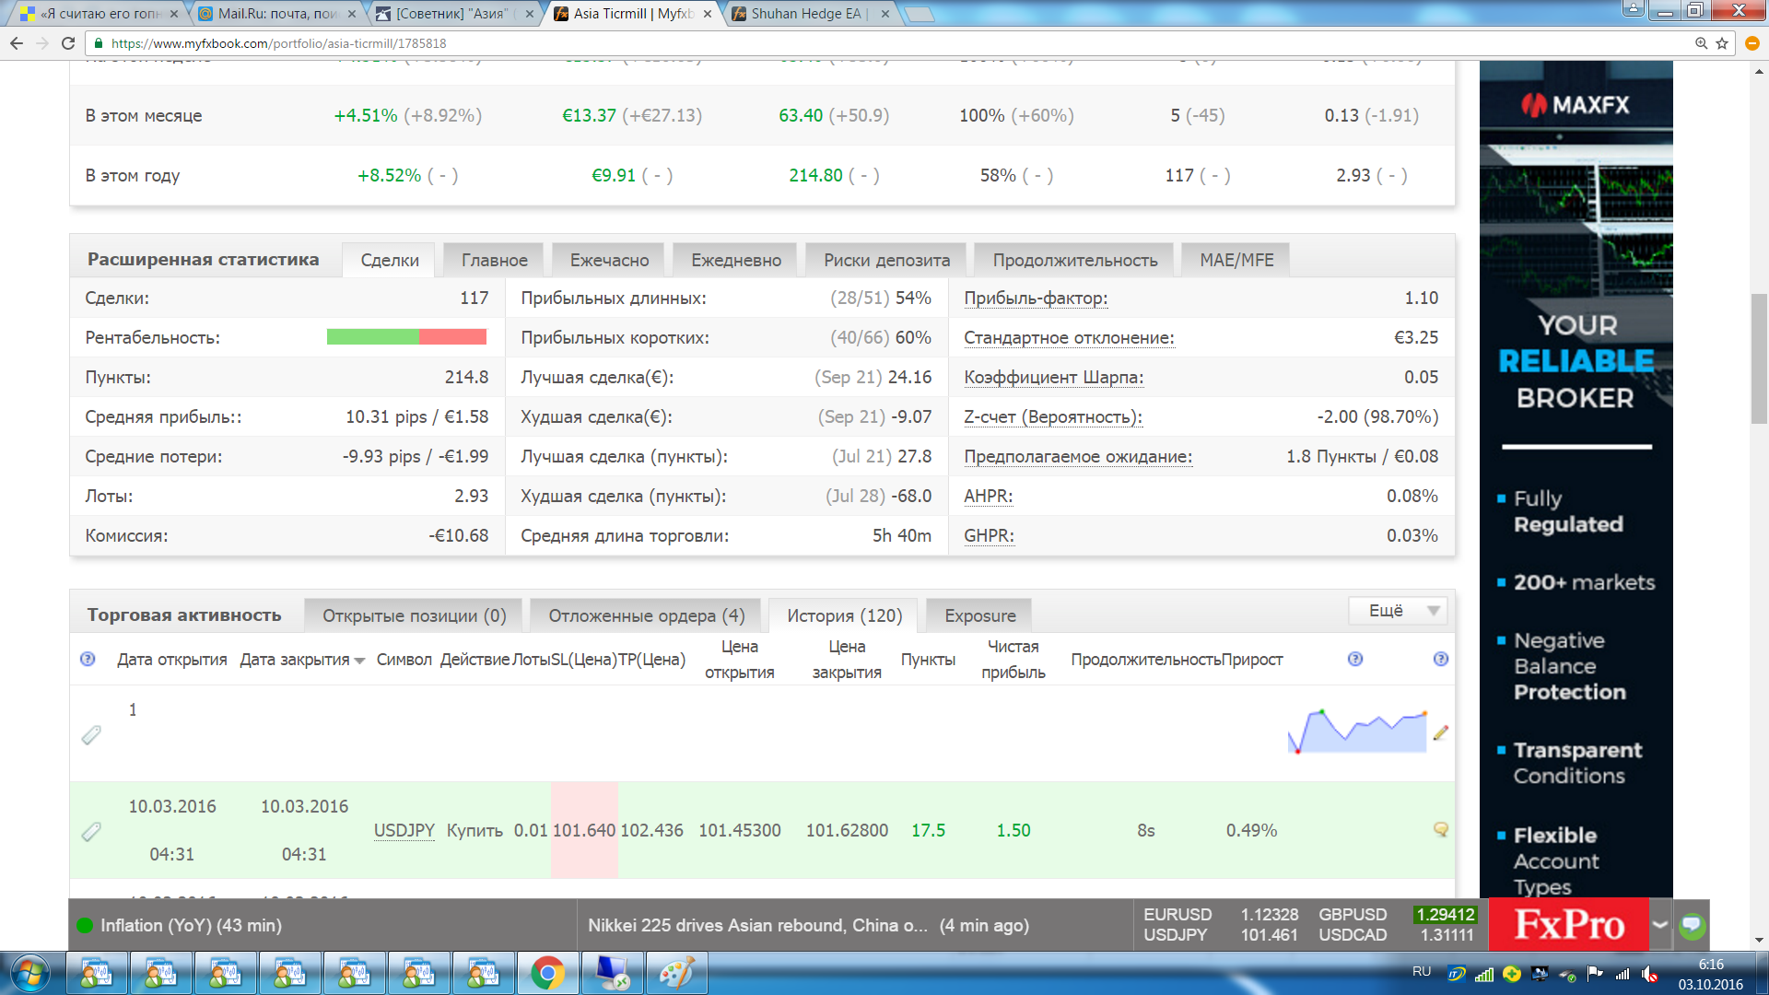Show Отложенные ордера (4) tab

point(646,615)
